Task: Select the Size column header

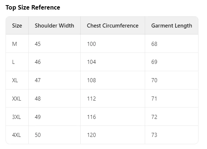Action: [x=17, y=26]
